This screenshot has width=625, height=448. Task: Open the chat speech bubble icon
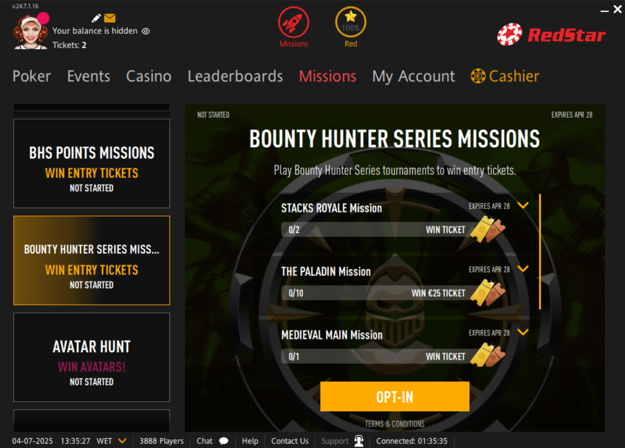click(x=224, y=441)
